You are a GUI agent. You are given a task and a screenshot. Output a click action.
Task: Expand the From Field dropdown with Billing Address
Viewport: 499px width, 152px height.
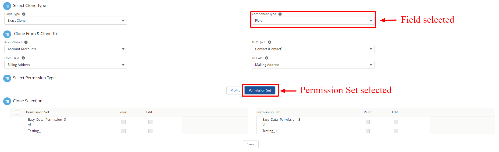click(66, 65)
